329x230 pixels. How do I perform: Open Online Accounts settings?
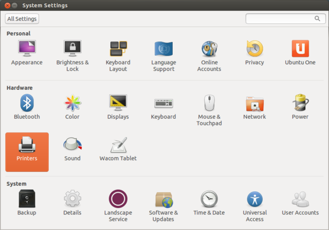[x=209, y=56]
